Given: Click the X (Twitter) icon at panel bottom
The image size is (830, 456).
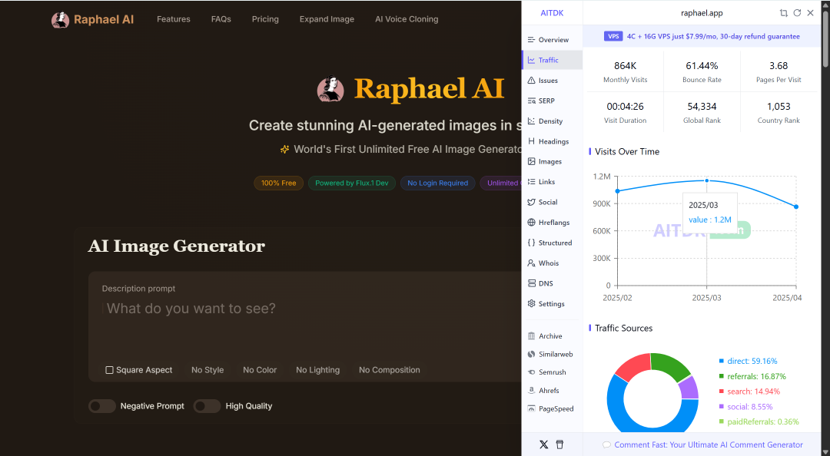Looking at the screenshot, I should coord(543,444).
